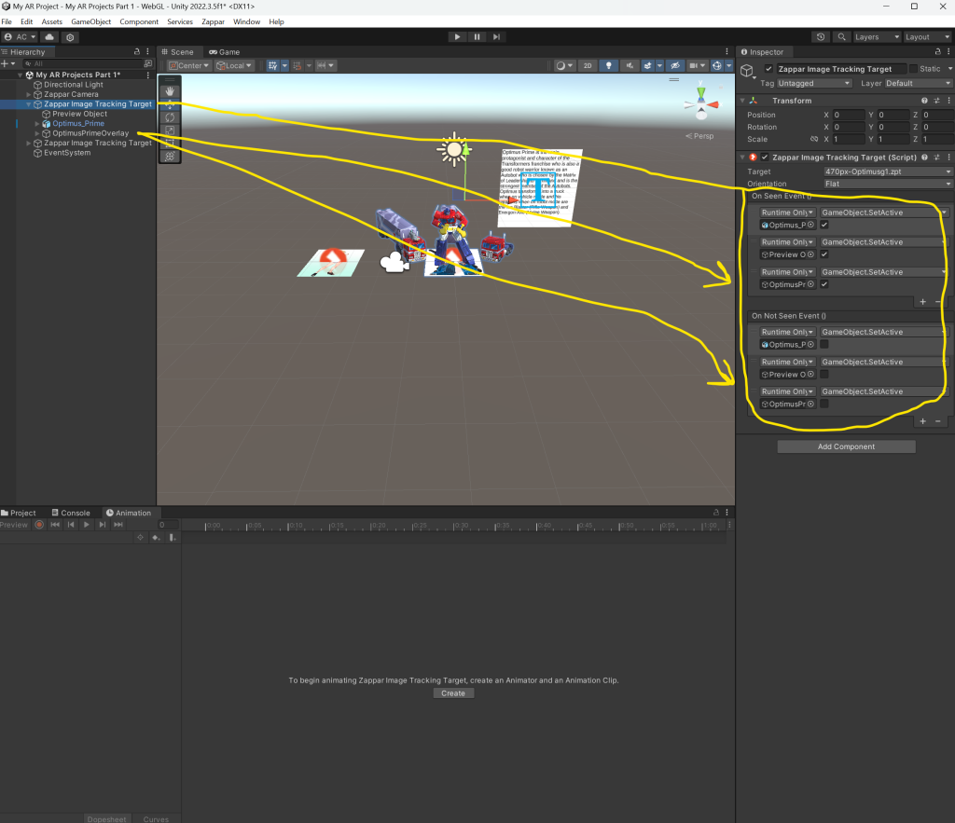This screenshot has width=955, height=823.
Task: Click the Add Component button
Action: click(846, 446)
